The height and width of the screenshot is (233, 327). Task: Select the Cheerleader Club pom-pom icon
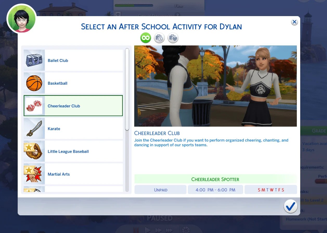[34, 105]
